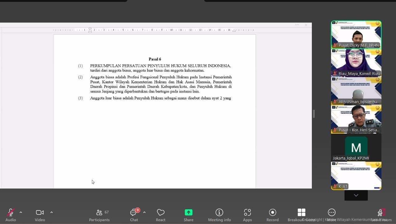Select the Riau_Maya_Kanwil Riau video thumbnail

(356, 63)
